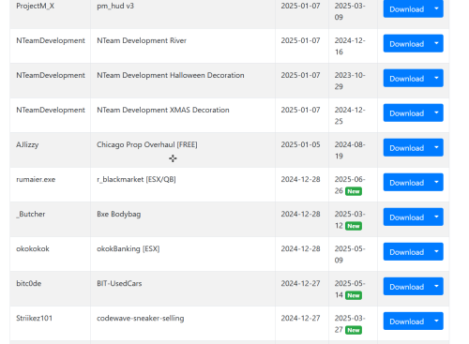Image resolution: width=469 pixels, height=344 pixels.
Task: Open dropdown arrow next to pm_hud v3 Download
Action: pos(436,9)
